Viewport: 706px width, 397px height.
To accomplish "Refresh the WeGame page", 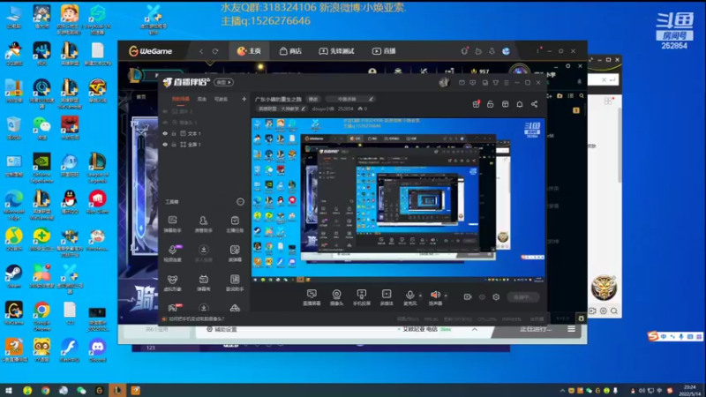I will [x=215, y=51].
